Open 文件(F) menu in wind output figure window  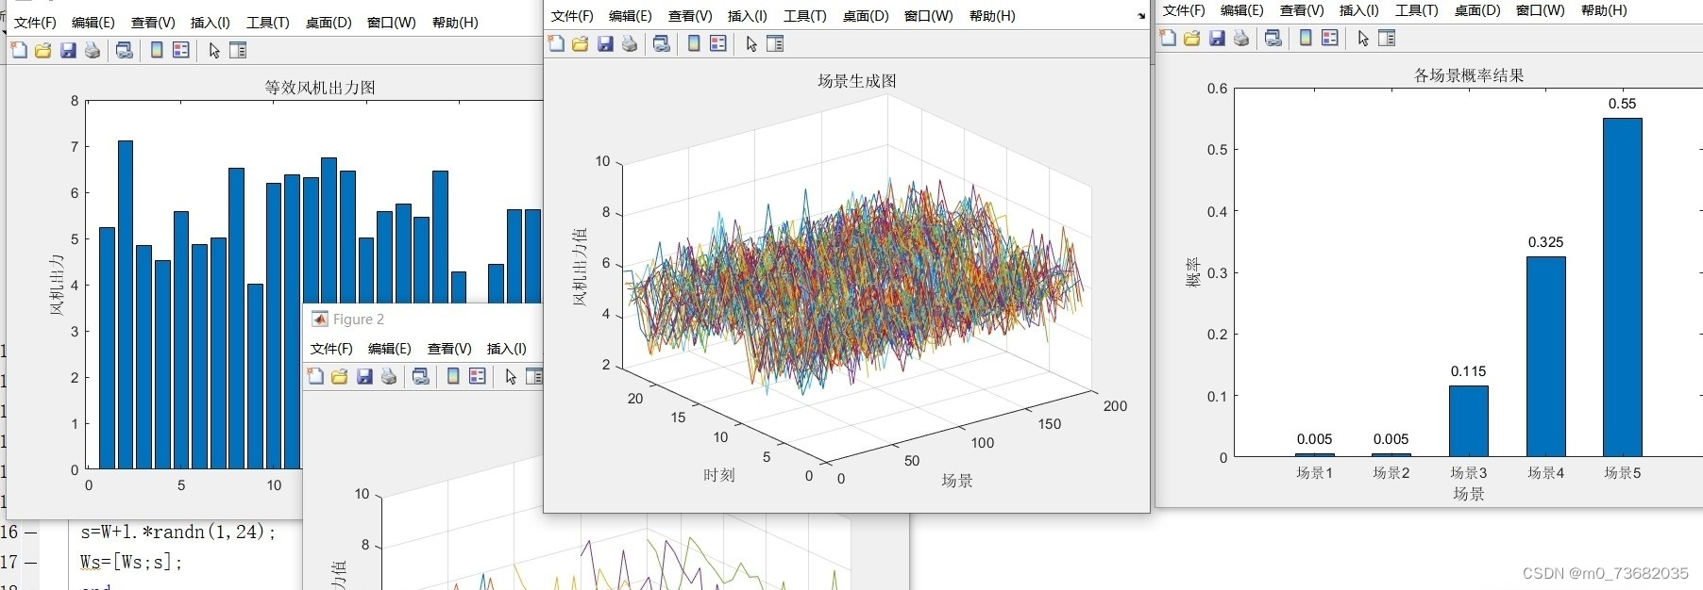[x=35, y=23]
